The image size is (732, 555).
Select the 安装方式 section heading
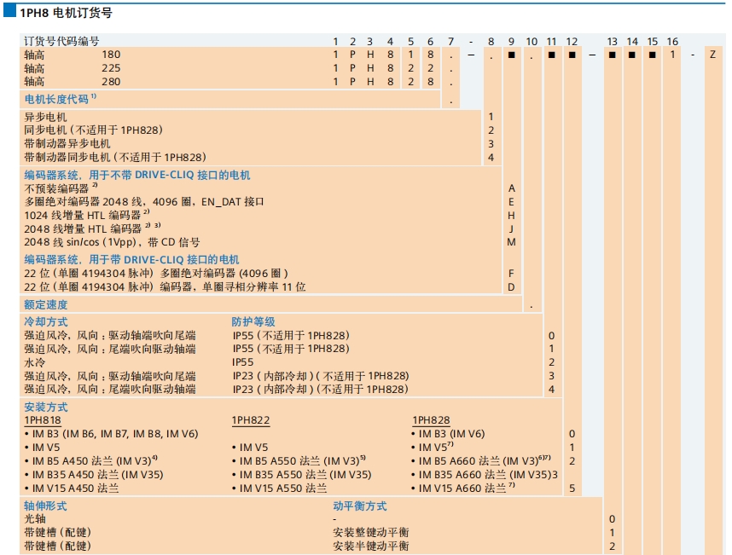click(x=46, y=408)
